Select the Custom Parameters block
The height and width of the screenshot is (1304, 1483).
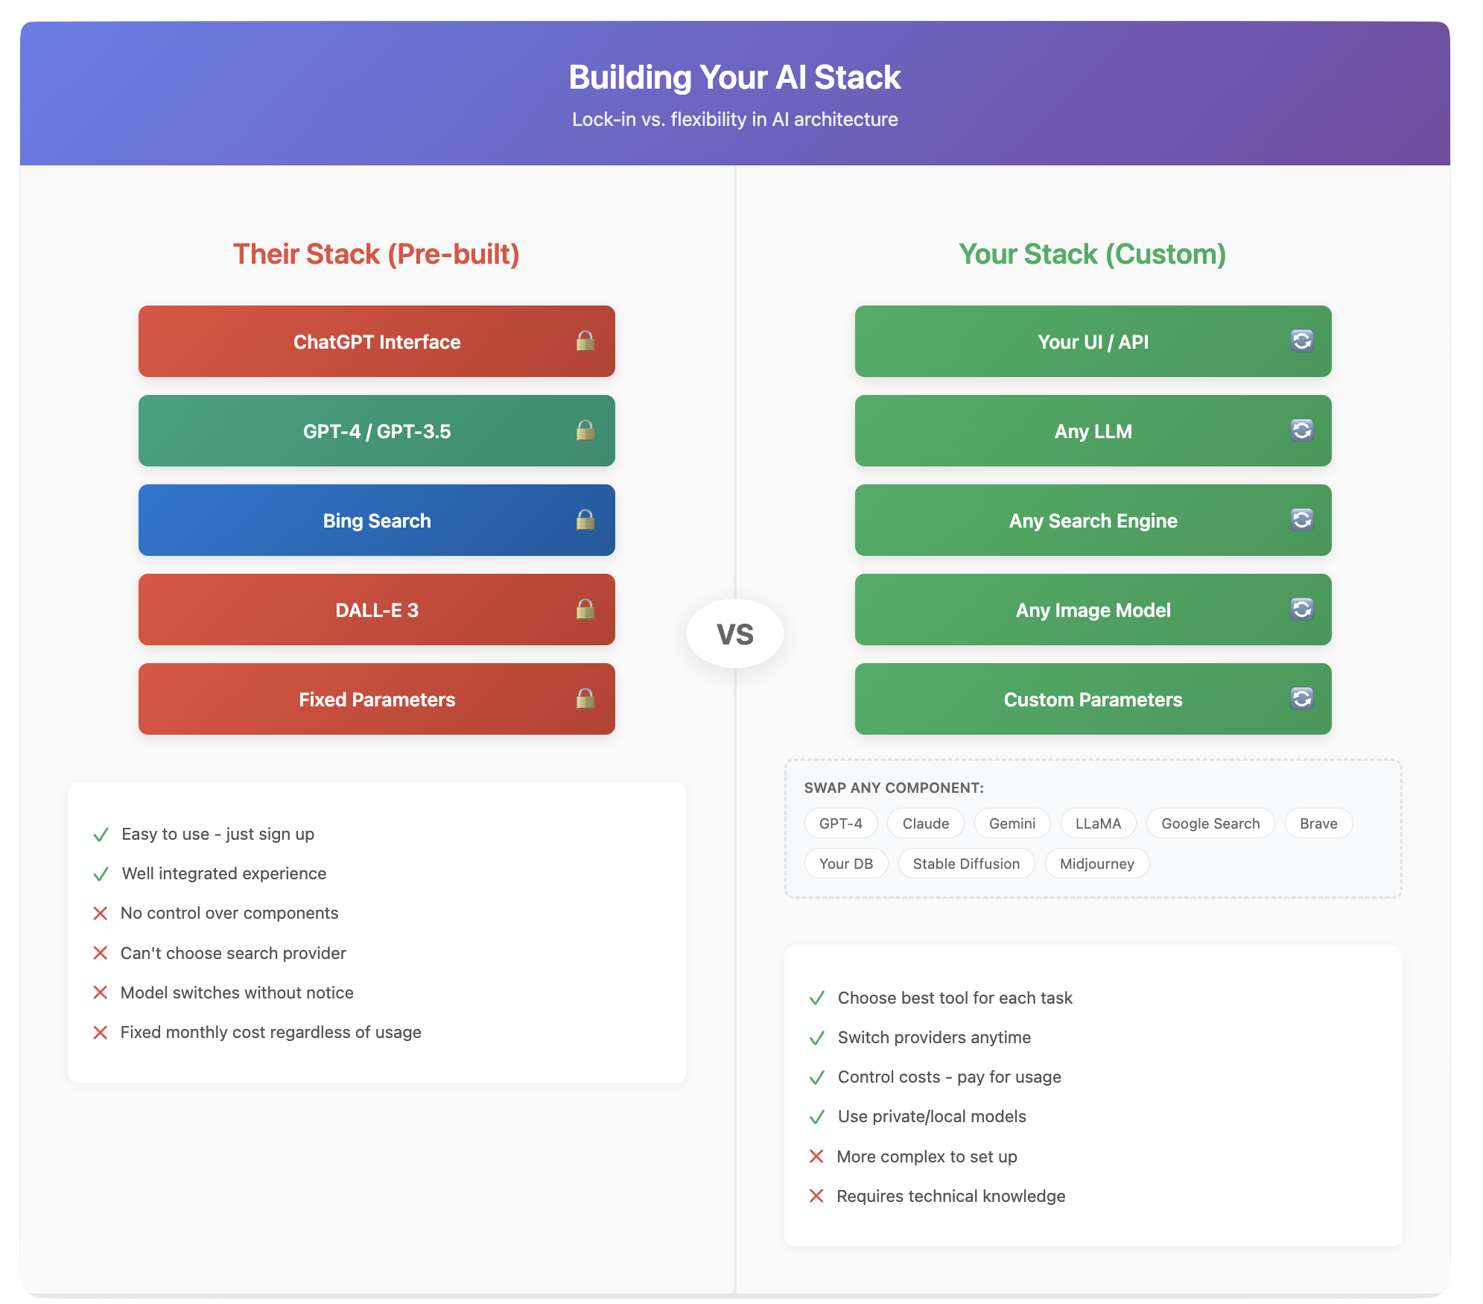pyautogui.click(x=1093, y=699)
